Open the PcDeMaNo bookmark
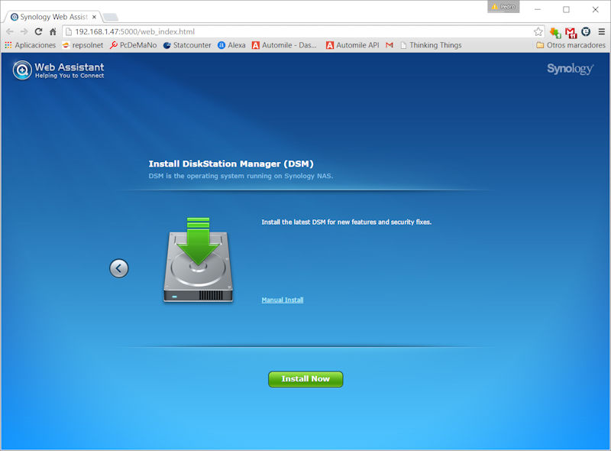Image resolution: width=611 pixels, height=451 pixels. coord(133,45)
